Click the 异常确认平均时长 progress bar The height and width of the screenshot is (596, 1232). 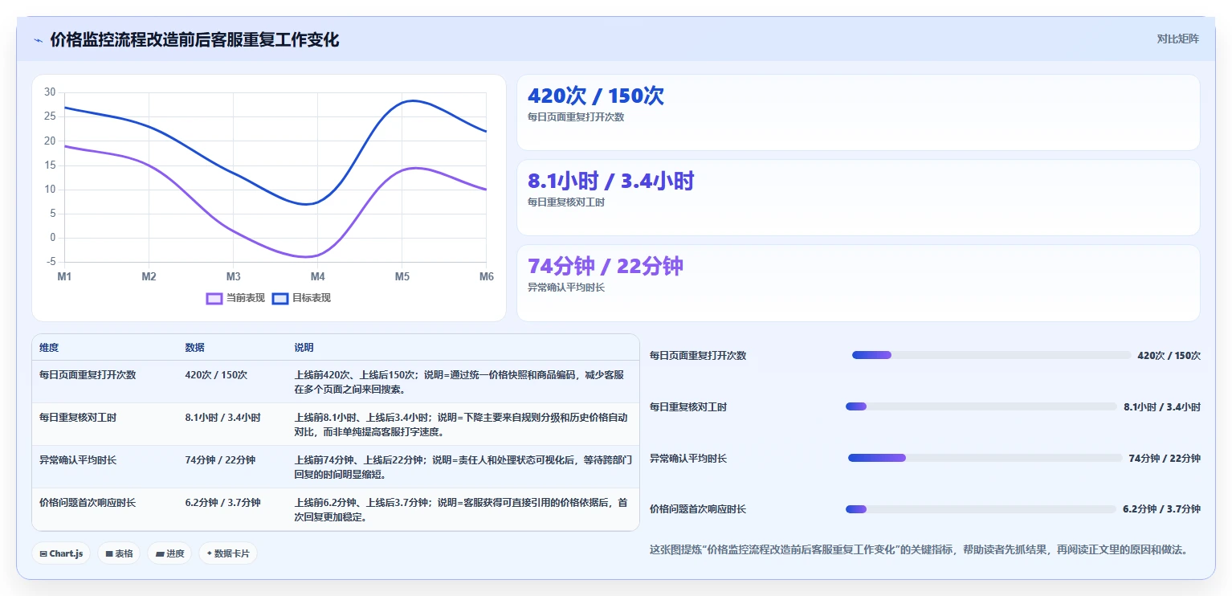pos(985,458)
